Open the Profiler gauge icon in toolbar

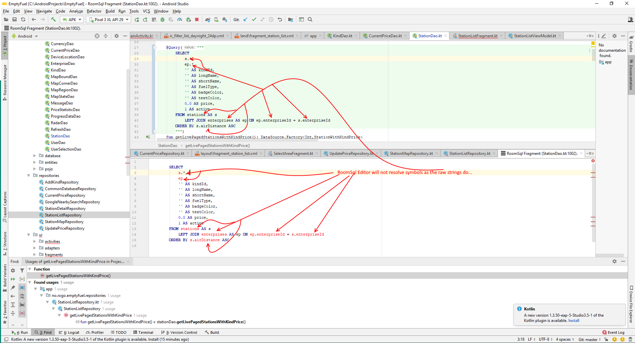click(179, 20)
